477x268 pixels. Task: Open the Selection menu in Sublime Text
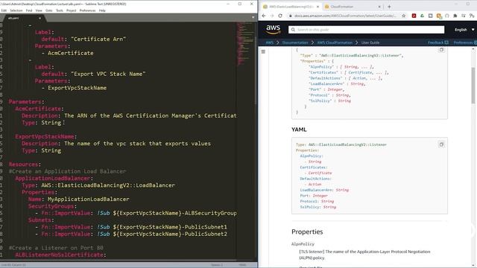(16, 10)
